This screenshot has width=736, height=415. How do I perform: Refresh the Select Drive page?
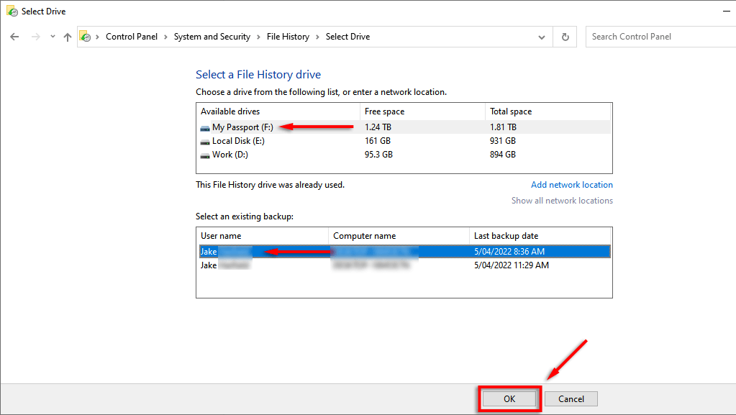click(565, 37)
